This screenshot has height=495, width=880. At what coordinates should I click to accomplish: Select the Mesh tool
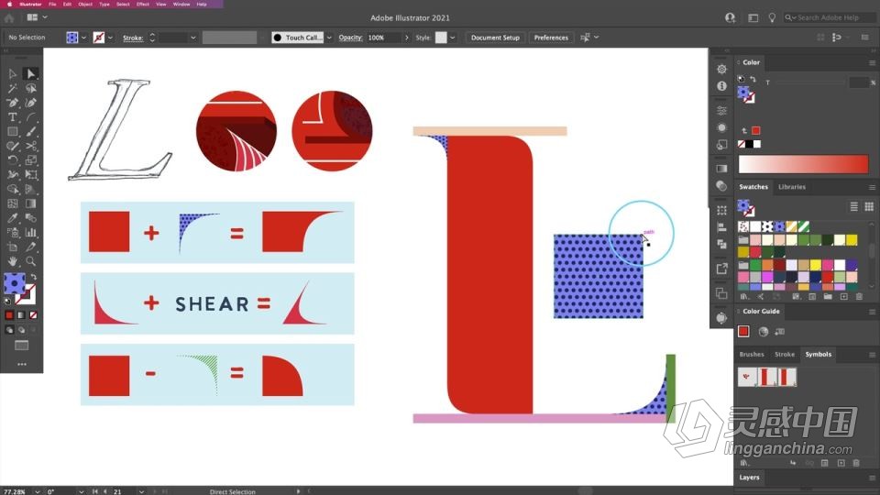pos(12,203)
